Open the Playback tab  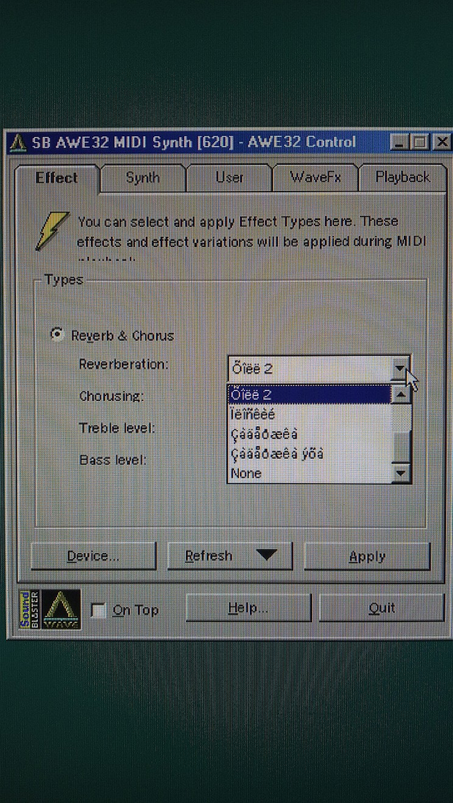pos(402,178)
